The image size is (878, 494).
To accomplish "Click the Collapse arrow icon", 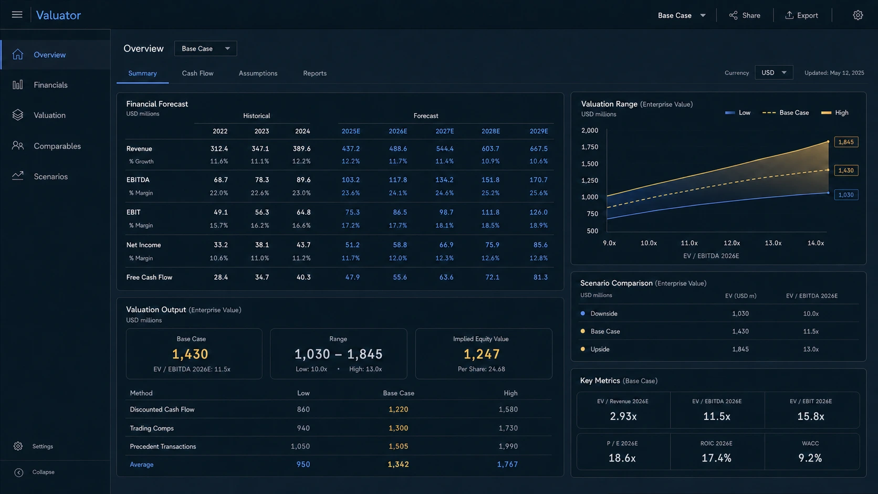I will pyautogui.click(x=19, y=472).
